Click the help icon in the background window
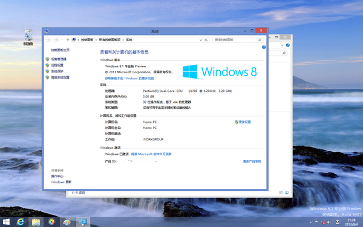 [288, 45]
